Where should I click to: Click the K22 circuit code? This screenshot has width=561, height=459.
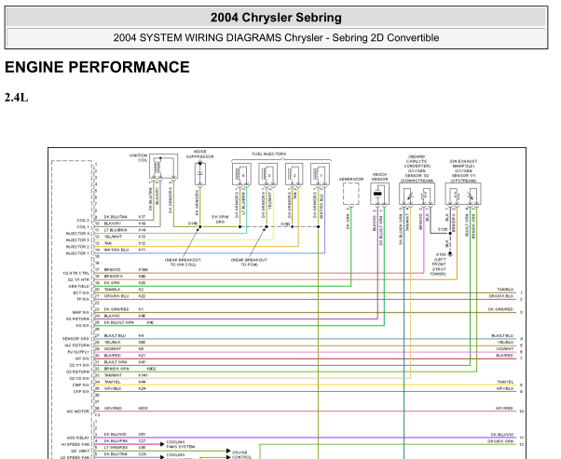(x=142, y=296)
